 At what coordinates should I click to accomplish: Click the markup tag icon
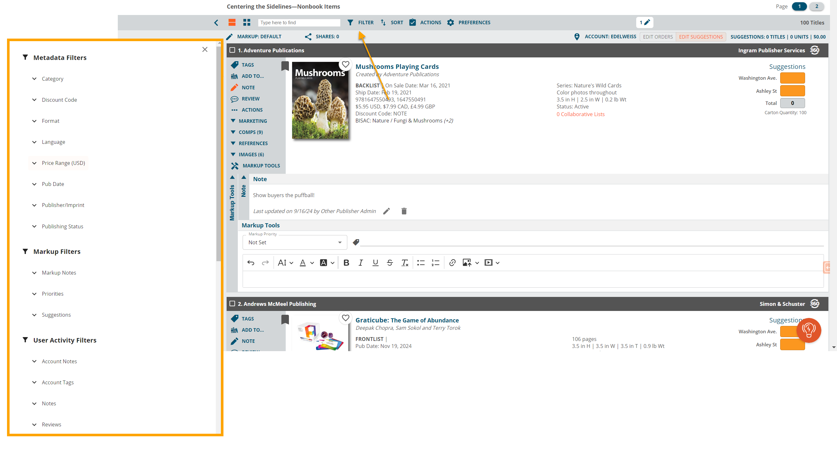(x=356, y=242)
